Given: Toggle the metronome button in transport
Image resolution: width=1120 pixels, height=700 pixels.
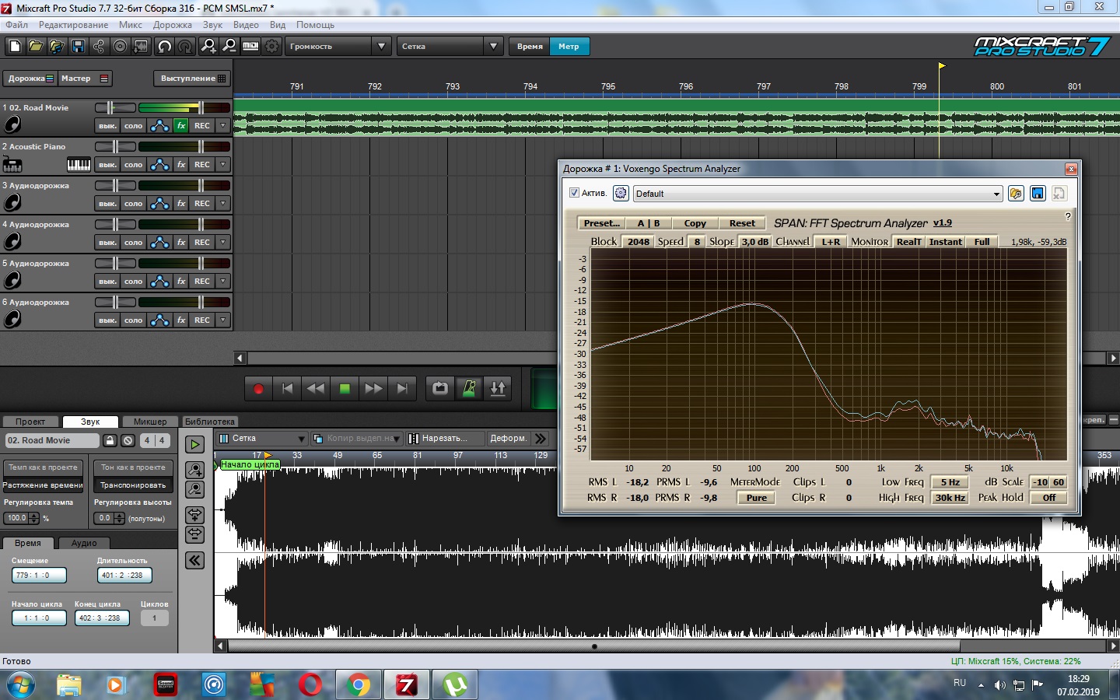Looking at the screenshot, I should (469, 388).
